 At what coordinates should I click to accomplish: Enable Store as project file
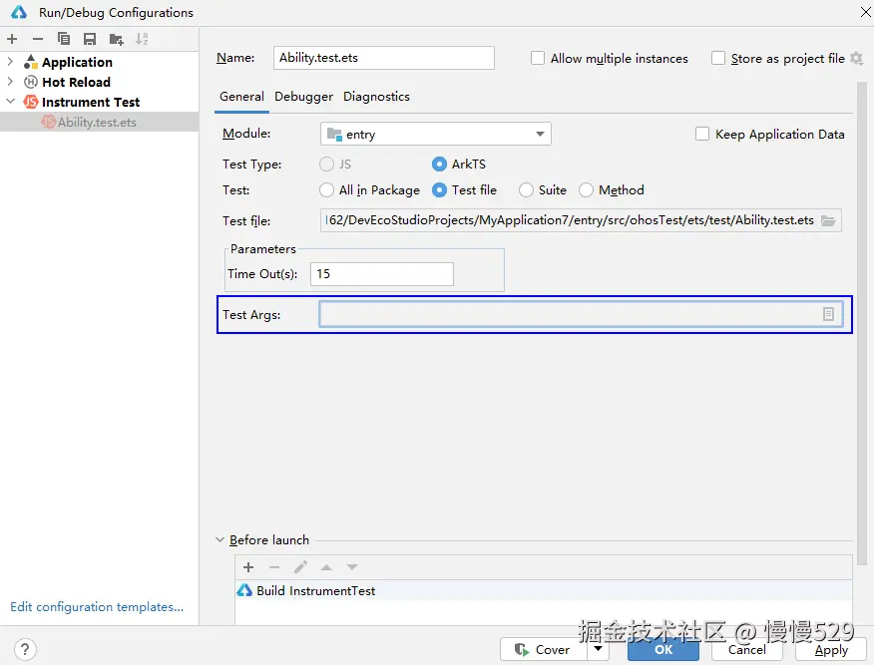click(x=718, y=58)
